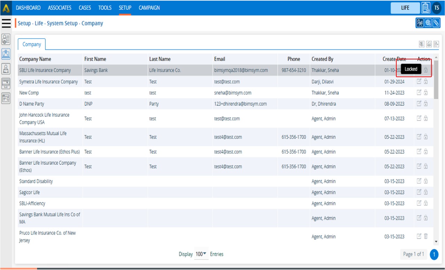Open the hamburger menu icon

tap(6, 23)
